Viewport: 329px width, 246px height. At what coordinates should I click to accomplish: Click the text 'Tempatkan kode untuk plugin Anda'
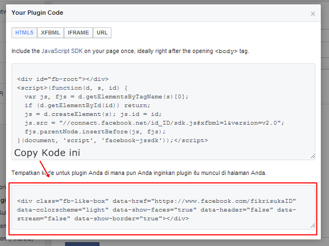coord(57,173)
